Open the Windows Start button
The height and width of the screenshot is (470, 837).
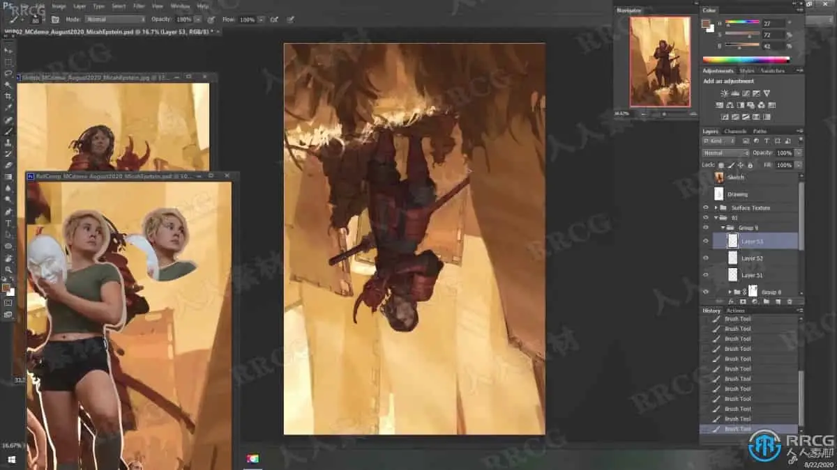[10, 459]
